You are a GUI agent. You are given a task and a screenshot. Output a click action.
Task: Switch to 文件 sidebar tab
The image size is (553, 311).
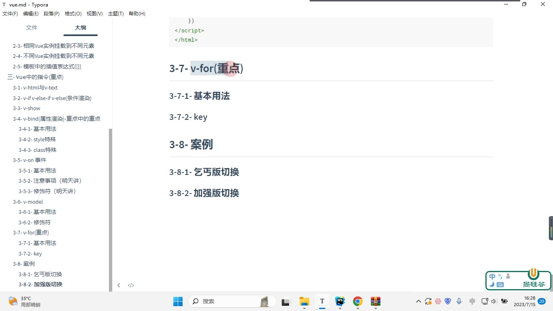tap(32, 28)
